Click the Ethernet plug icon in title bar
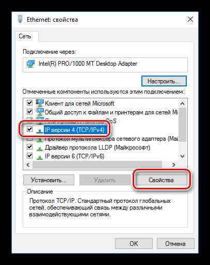Viewport: 210px width, 265px height. (20, 19)
